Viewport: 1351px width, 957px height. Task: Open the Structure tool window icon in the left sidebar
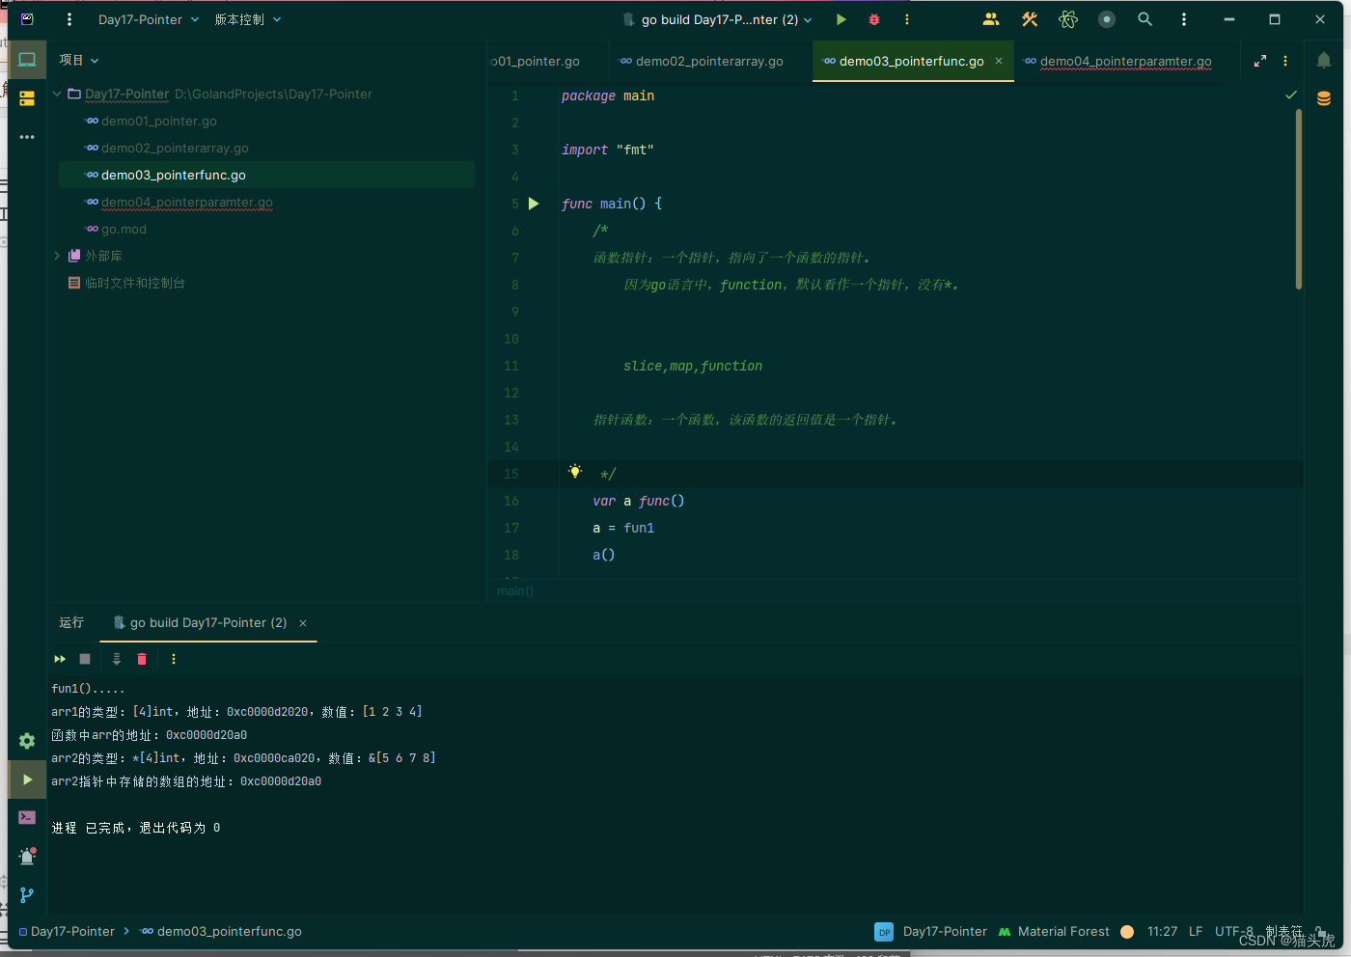tap(27, 98)
